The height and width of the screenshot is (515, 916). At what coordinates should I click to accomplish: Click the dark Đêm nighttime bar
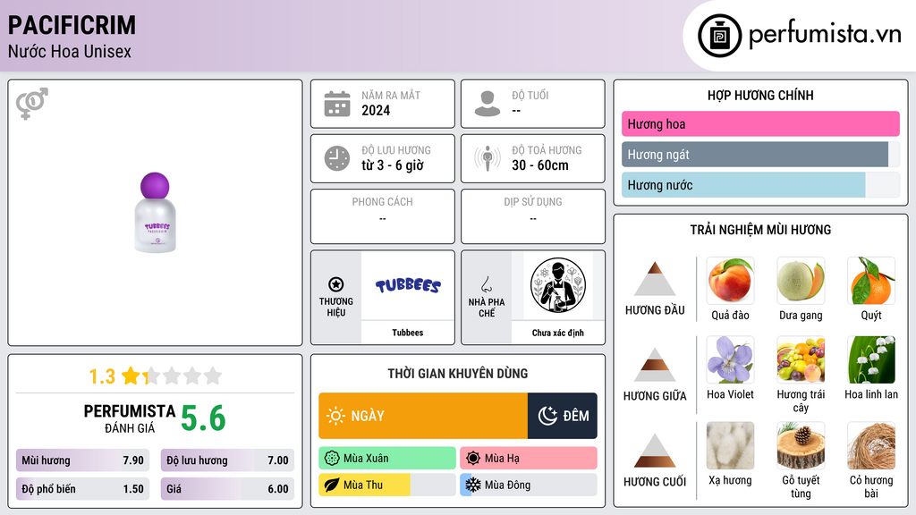click(x=562, y=416)
